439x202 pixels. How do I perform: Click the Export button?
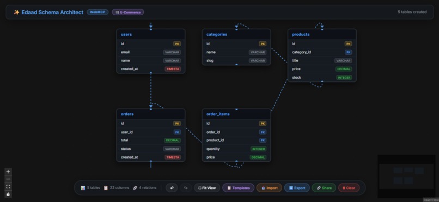297,188
